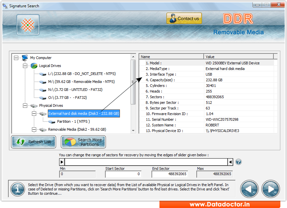This screenshot has width=287, height=208.
Task: Collapse the Logical Drives branch
Action: click(x=25, y=66)
